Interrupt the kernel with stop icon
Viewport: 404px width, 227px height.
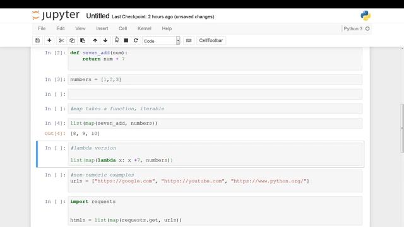pos(126,40)
